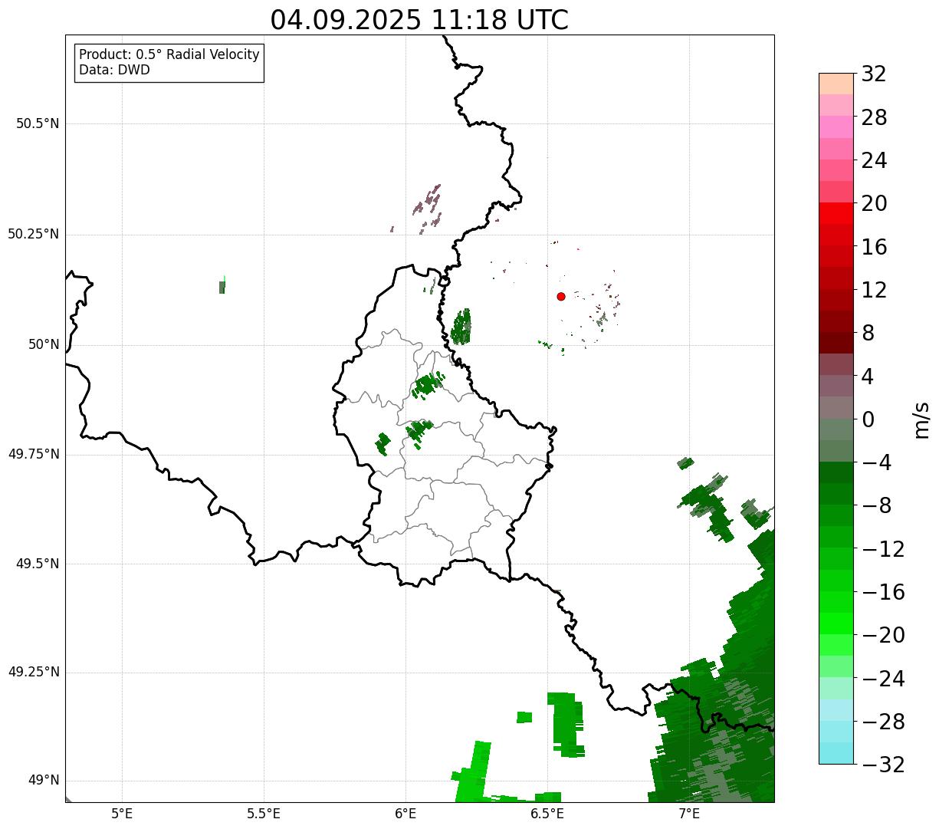The width and height of the screenshot is (939, 829).
Task: Click the longitude label 7°E
Action: pyautogui.click(x=689, y=814)
